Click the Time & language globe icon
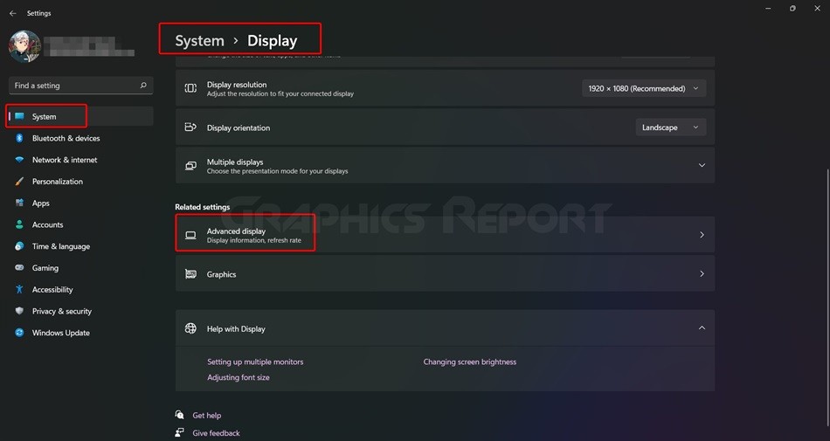This screenshot has height=441, width=830. coord(19,246)
